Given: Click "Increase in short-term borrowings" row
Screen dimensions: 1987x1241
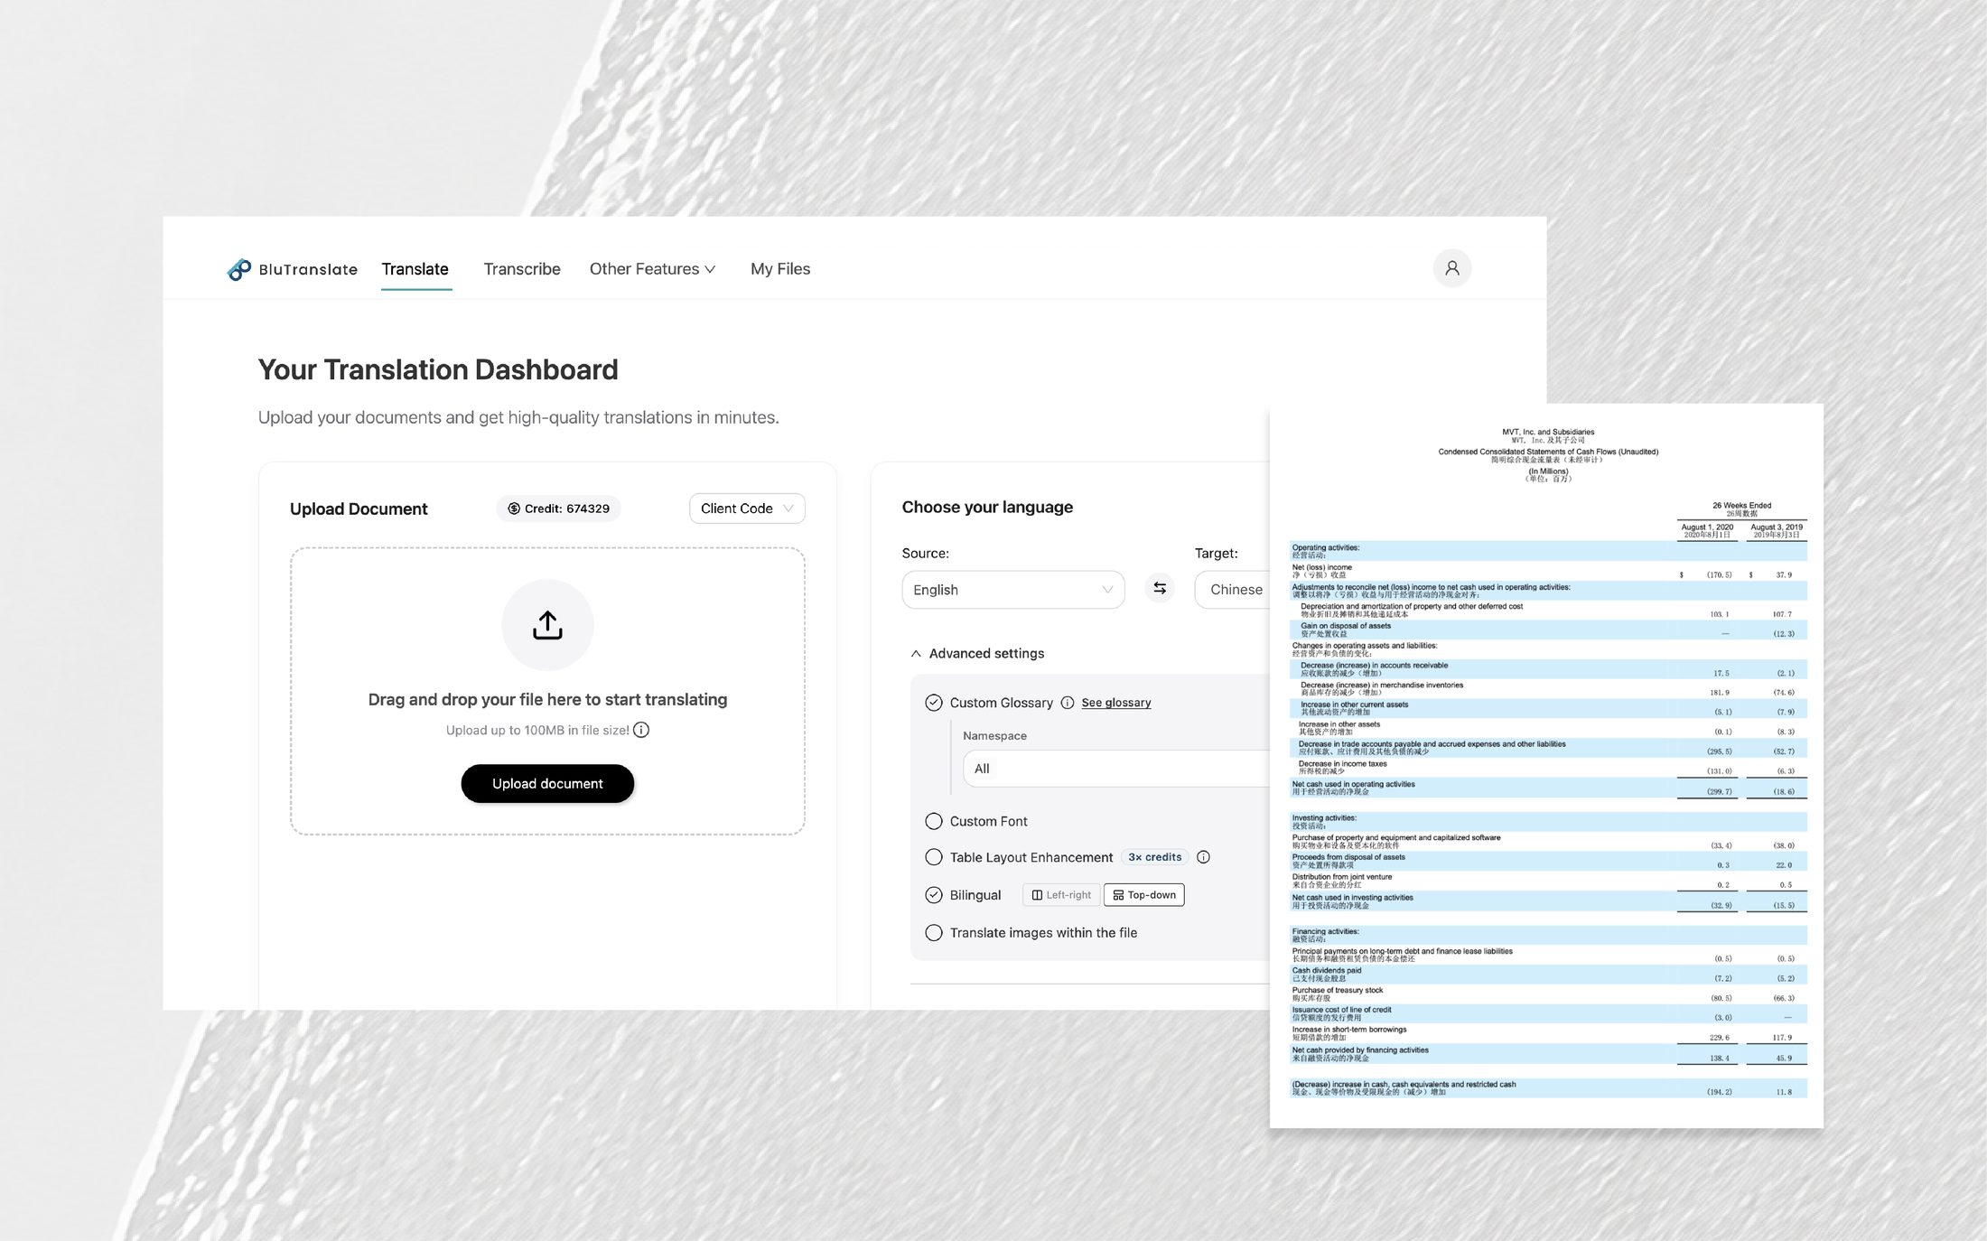Looking at the screenshot, I should click(x=1548, y=1033).
